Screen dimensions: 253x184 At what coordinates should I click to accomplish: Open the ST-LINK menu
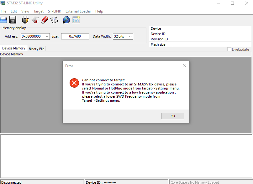coord(55,11)
